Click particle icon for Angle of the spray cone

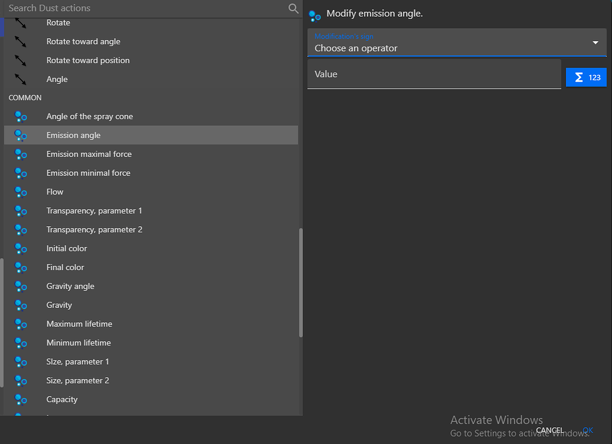[x=20, y=116]
